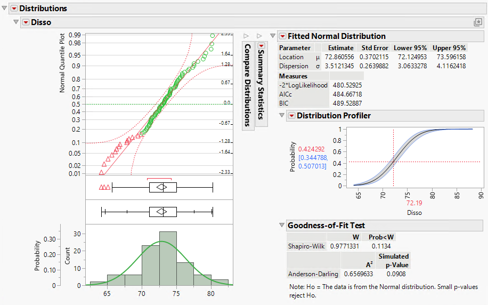Click the tallest histogram bar near 73
This screenshot has height=305, width=488.
click(x=168, y=258)
